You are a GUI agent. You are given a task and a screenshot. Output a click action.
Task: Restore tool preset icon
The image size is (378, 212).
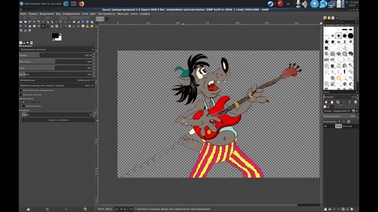(47, 209)
